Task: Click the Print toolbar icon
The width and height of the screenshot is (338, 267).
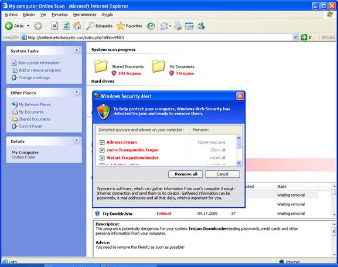Action: (x=178, y=26)
